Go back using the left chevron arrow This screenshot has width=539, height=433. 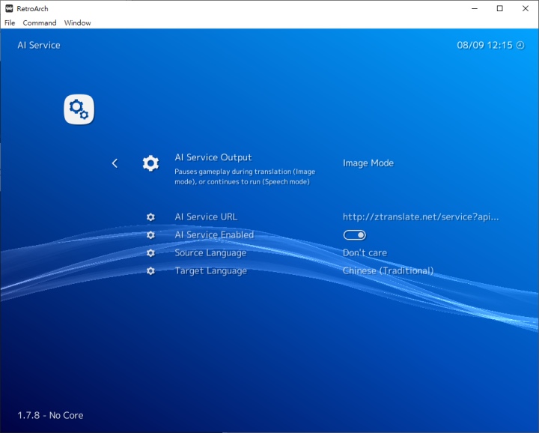115,163
